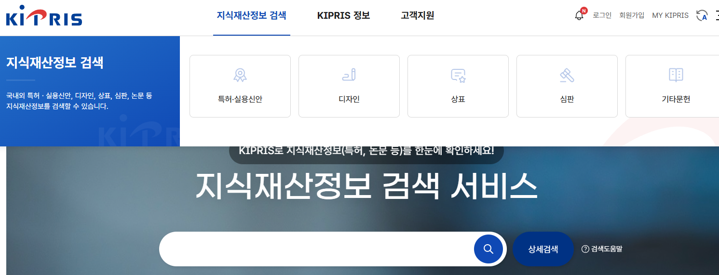This screenshot has width=719, height=275.
Task: Click the 검색도움말 question mark icon
Action: tap(585, 249)
